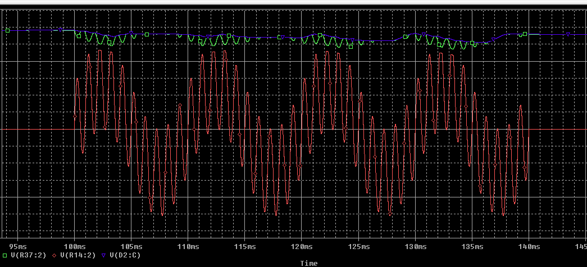Click the blue triangle marker for V(D2:C)
Viewport: 587px width, 267px height.
coord(104,255)
